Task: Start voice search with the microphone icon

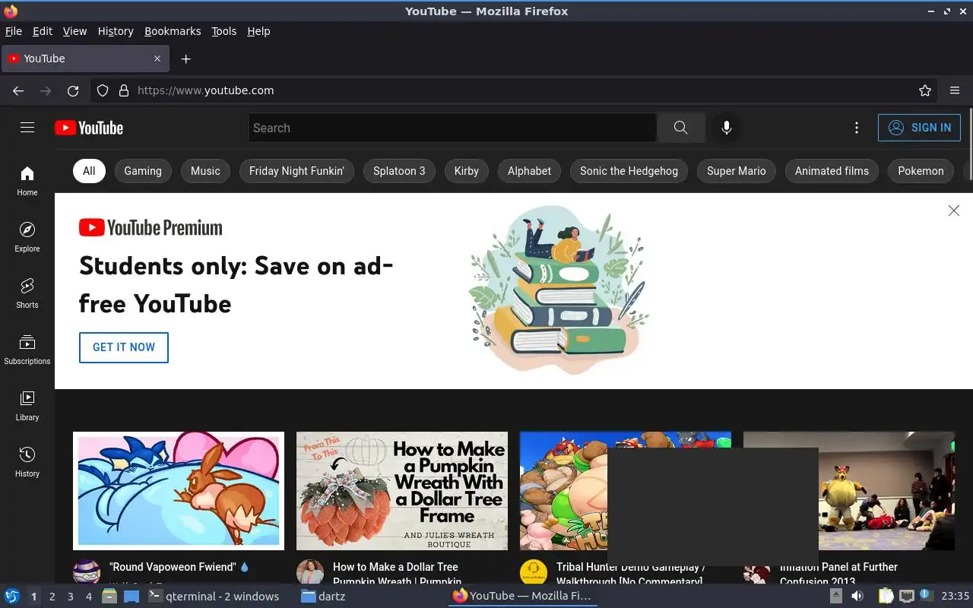Action: (726, 128)
